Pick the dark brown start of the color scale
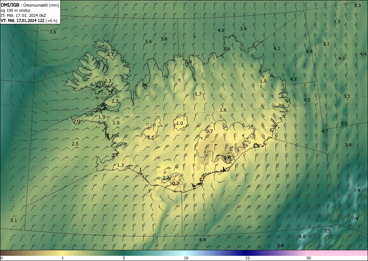Screen dimensions: 368x261 coord(5,253)
